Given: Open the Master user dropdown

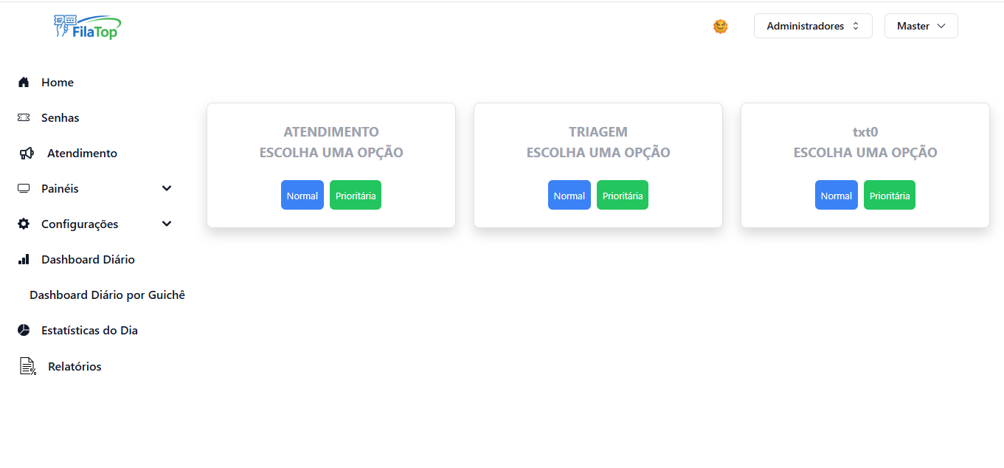Looking at the screenshot, I should tap(921, 26).
